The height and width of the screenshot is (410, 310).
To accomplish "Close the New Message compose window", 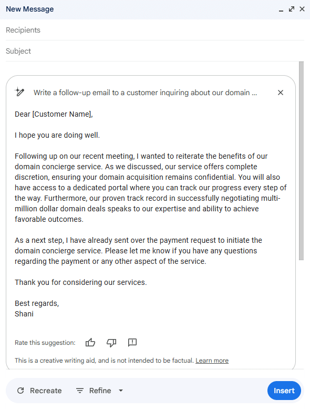I will point(302,9).
